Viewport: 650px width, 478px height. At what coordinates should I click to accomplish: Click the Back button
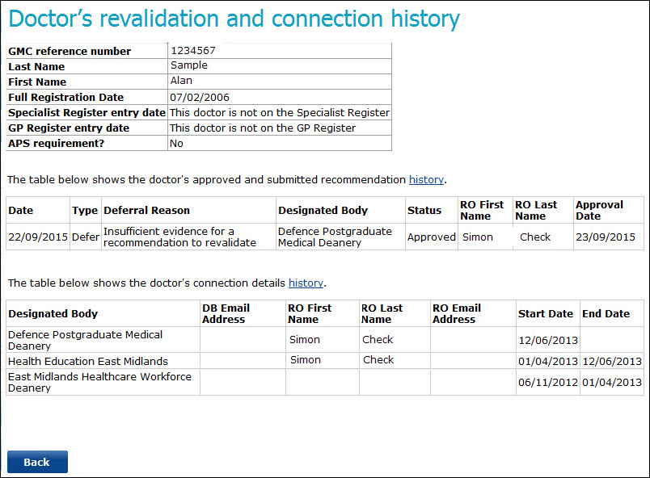point(37,462)
